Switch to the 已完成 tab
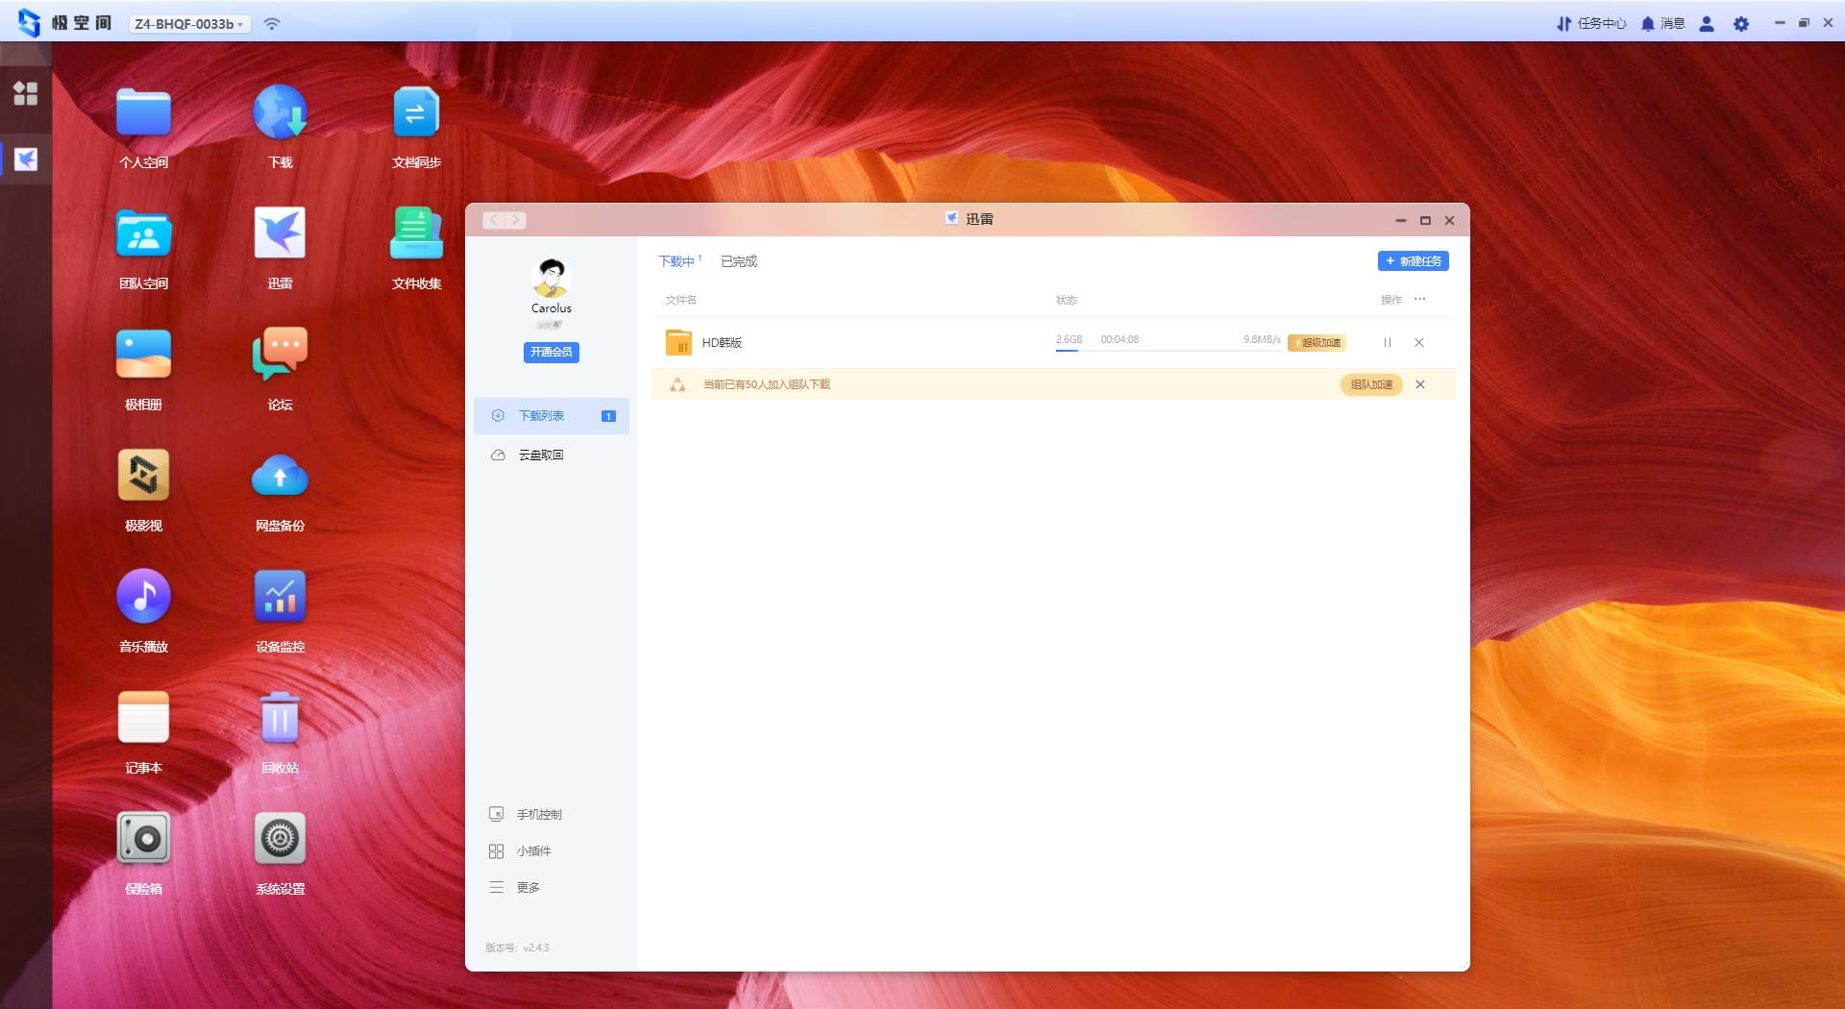This screenshot has height=1009, width=1845. (738, 261)
